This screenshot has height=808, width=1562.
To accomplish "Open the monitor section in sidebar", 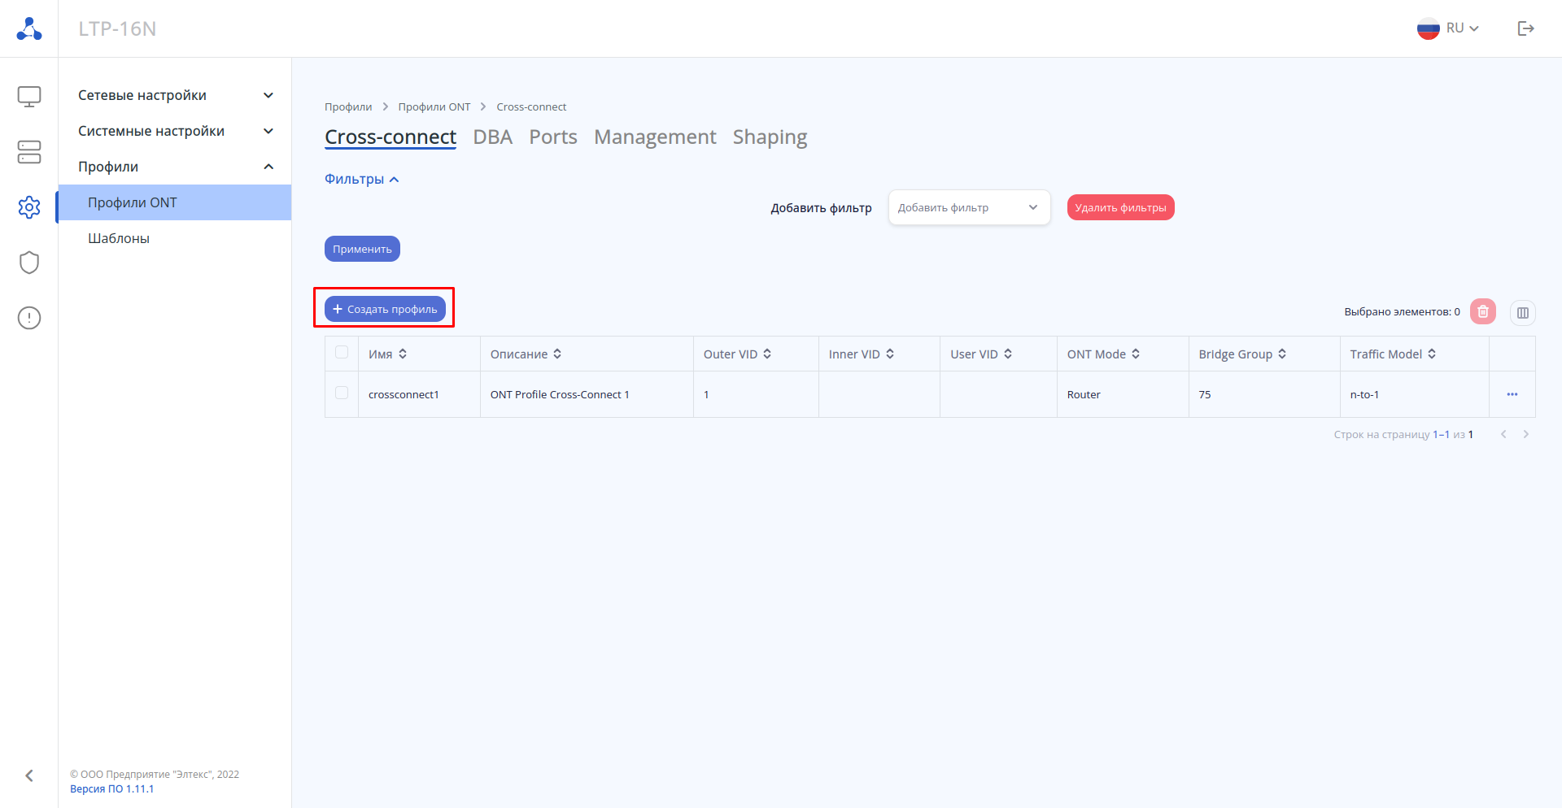I will point(29,96).
